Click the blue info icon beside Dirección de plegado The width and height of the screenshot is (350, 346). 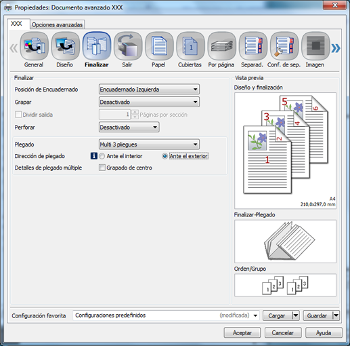click(x=94, y=156)
